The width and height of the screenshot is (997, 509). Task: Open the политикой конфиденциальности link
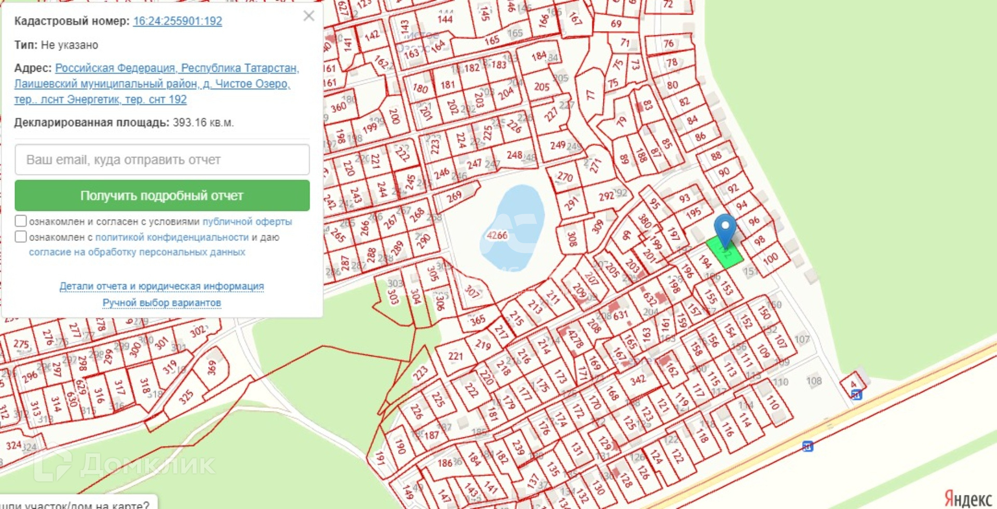click(172, 237)
